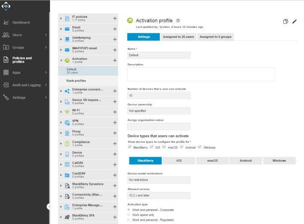Click the Description text box

pyautogui.click(x=201, y=74)
